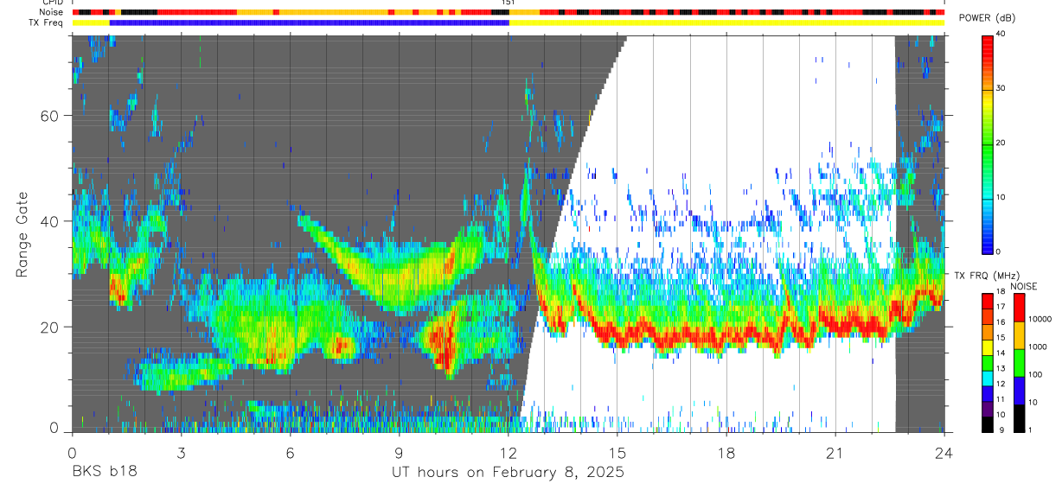Click the 18 tick on UT hours axis
1062x490 pixels.
tap(726, 452)
